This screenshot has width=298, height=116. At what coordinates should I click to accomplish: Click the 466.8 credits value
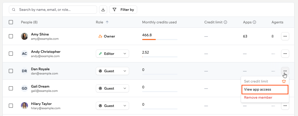(147, 35)
